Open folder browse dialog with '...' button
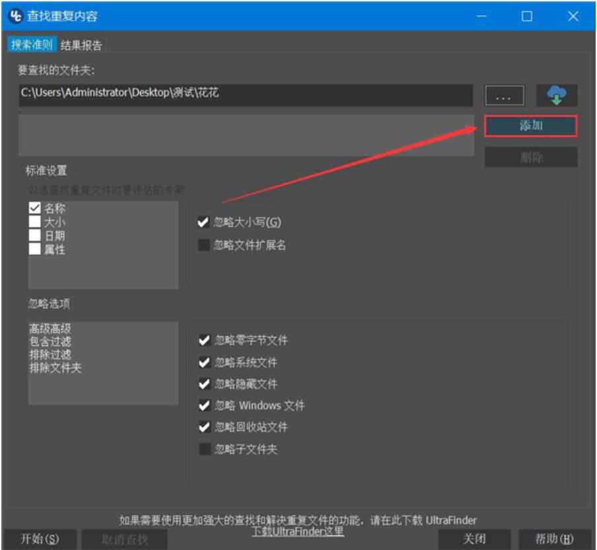This screenshot has height=550, width=597. tap(504, 95)
